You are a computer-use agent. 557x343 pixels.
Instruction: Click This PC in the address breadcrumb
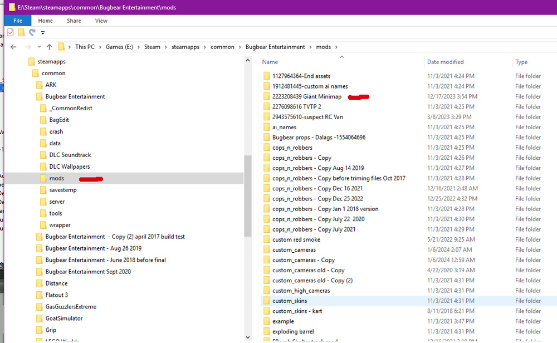pyautogui.click(x=85, y=47)
